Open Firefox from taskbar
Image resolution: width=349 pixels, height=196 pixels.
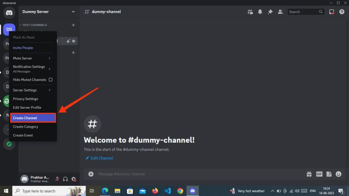click(155, 191)
